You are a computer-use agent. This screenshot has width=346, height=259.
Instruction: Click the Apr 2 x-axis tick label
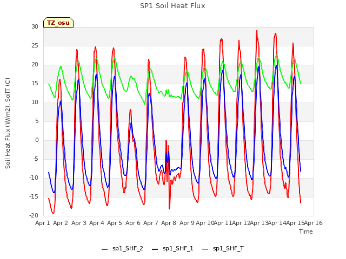(x=61, y=223)
